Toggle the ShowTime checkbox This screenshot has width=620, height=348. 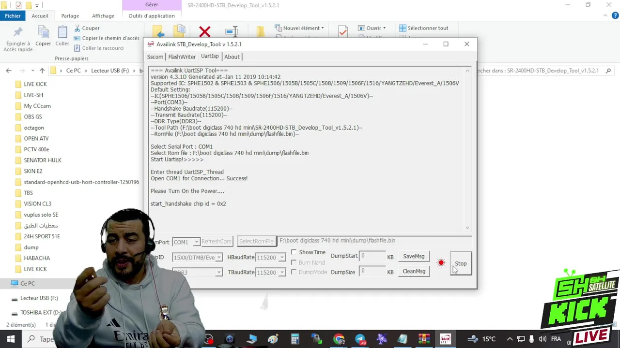point(294,252)
